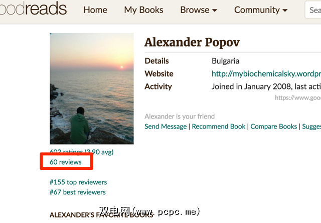
Task: Open the 60 reviews link
Action: click(x=65, y=162)
